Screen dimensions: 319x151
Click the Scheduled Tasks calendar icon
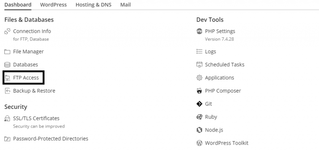(x=199, y=65)
